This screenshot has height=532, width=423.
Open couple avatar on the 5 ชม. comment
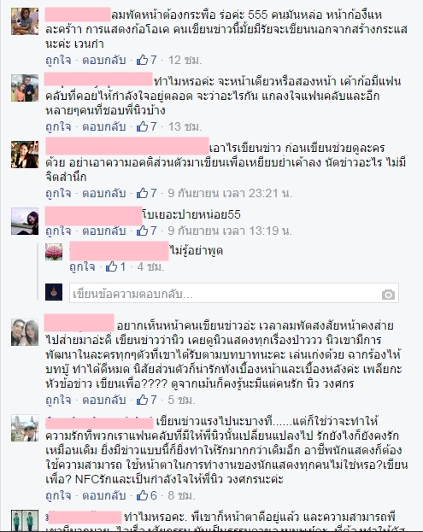point(25,332)
